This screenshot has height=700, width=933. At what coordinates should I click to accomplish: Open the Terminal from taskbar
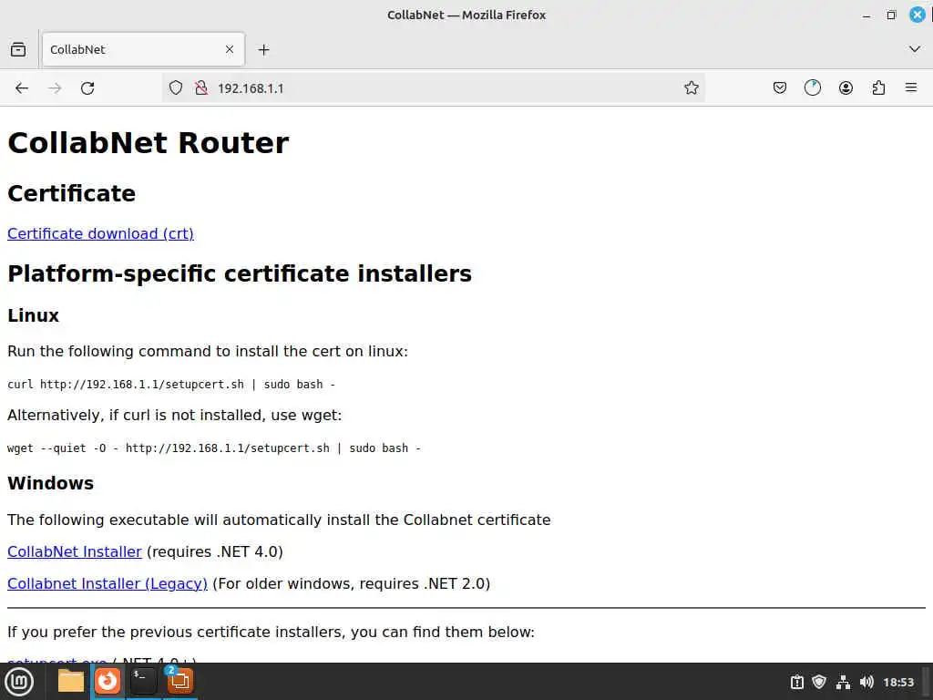pos(143,681)
